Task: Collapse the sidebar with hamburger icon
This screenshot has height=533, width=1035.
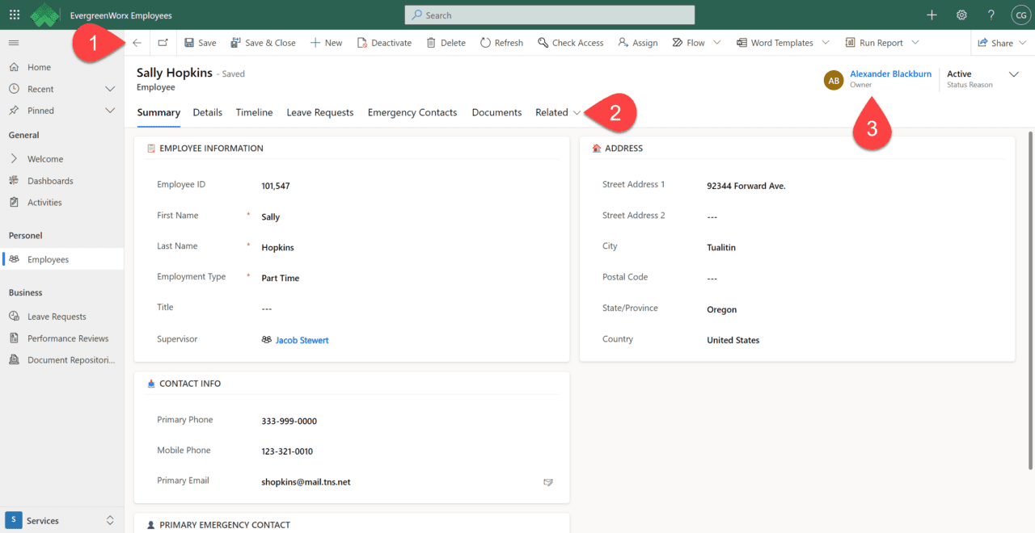Action: tap(14, 43)
